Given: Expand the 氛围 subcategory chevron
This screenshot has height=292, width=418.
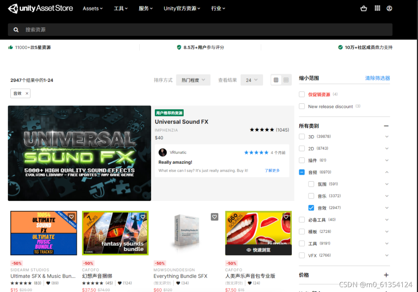Looking at the screenshot, I should pos(387,184).
